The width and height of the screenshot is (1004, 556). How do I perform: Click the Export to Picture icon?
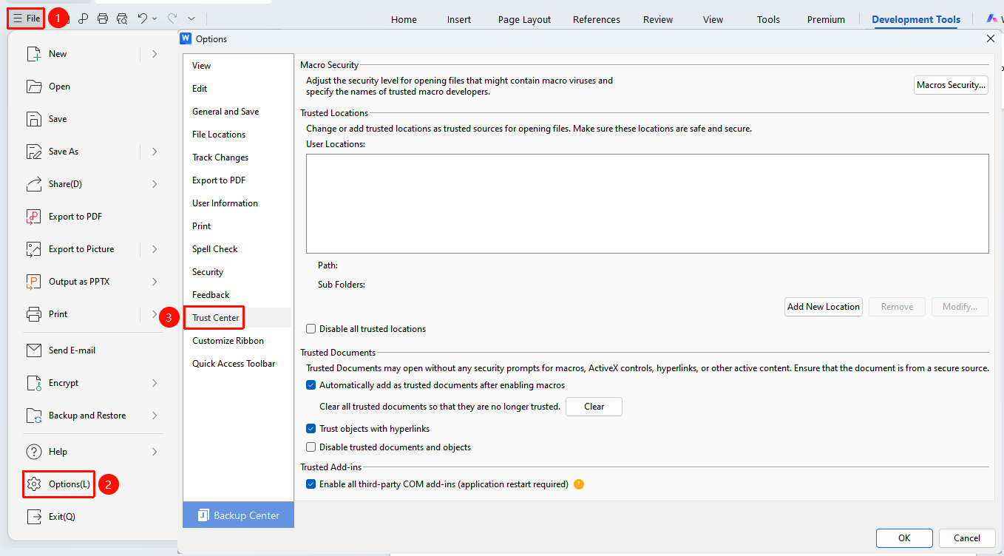pos(34,249)
